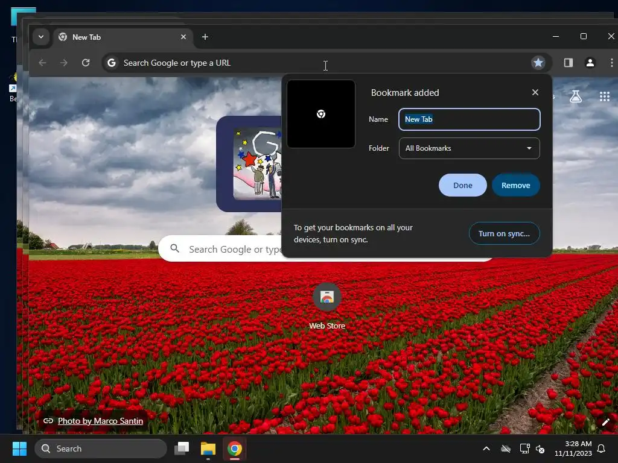
Task: Click the customize Chrome pencil icon
Action: pyautogui.click(x=605, y=421)
